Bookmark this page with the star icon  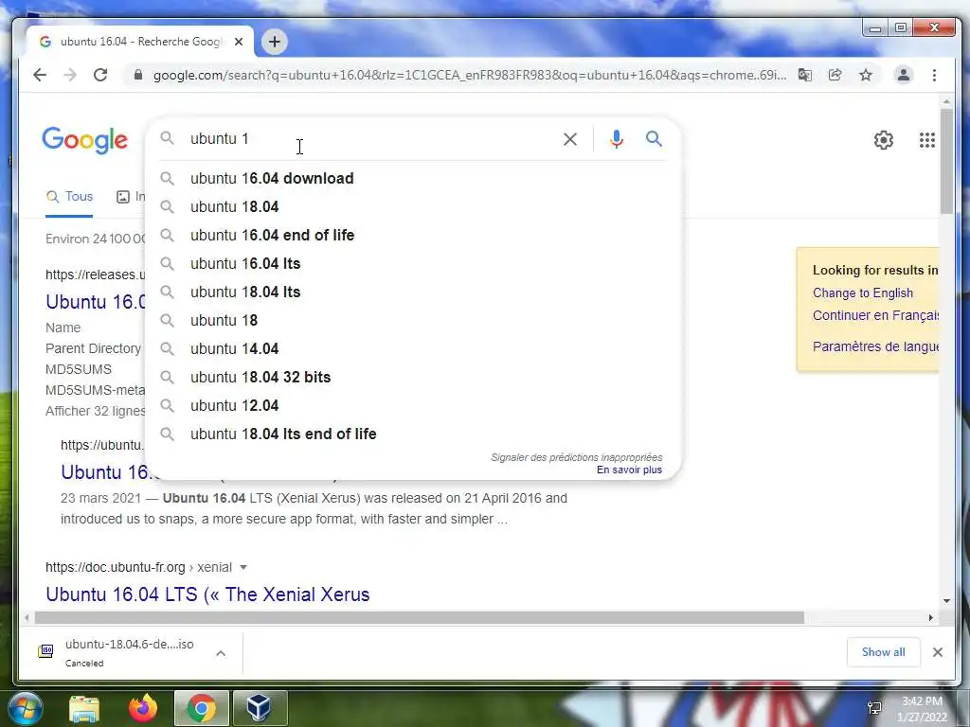pyautogui.click(x=866, y=76)
